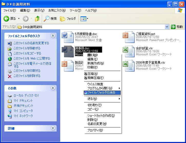The image size is (186, 143).
Task: Open the 表示(V) menu
Action: 39,10
